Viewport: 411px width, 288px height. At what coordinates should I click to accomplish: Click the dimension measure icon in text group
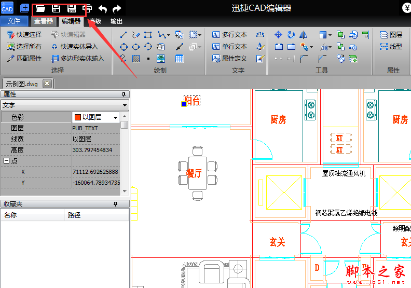tap(260, 35)
